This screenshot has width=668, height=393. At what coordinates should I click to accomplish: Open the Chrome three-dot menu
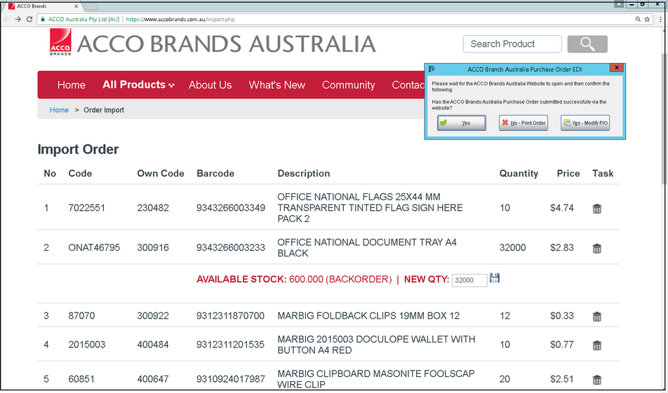coord(660,19)
